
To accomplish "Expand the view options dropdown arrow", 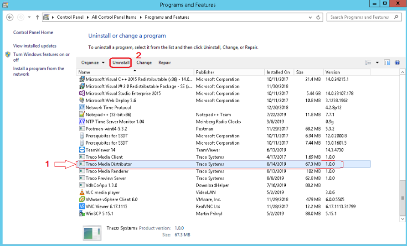I will point(377,63).
